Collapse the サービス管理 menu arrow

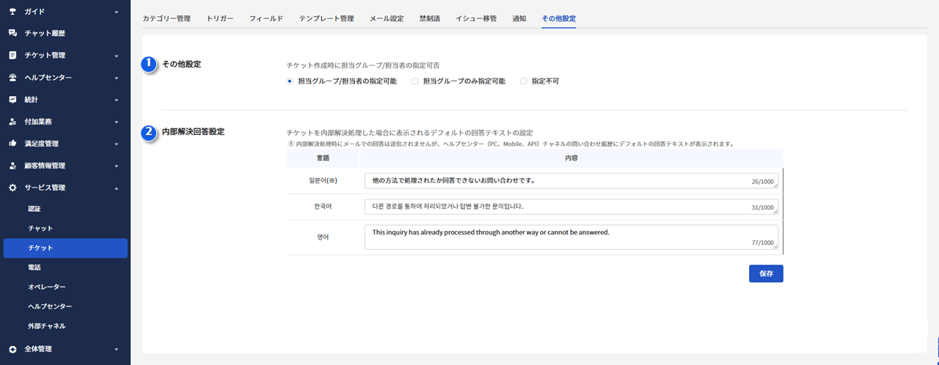coord(117,188)
